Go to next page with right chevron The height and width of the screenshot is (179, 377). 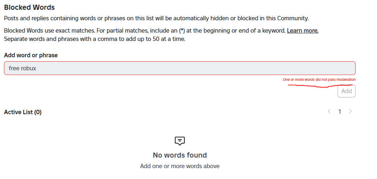click(x=350, y=111)
